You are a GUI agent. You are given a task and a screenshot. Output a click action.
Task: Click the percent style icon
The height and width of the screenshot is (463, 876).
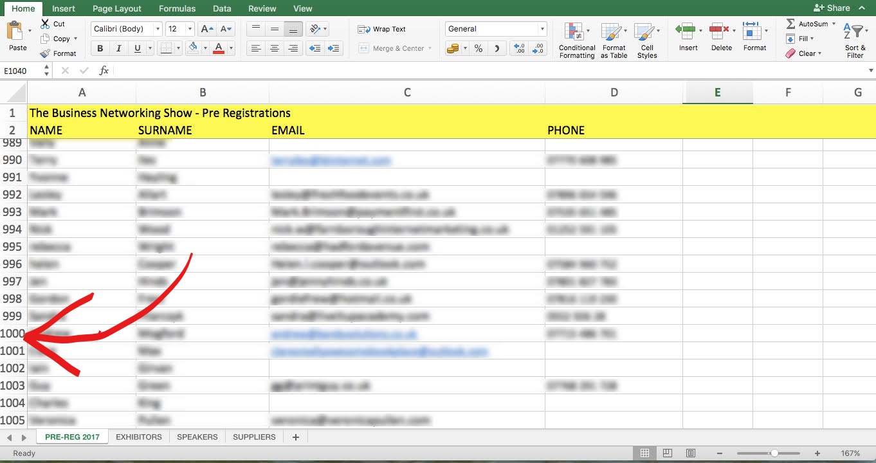478,49
